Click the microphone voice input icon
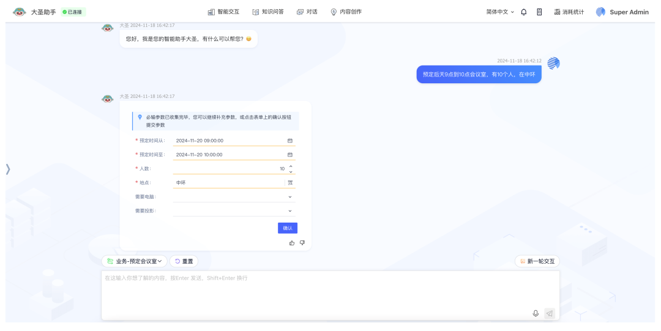The image size is (661, 331). pyautogui.click(x=536, y=313)
